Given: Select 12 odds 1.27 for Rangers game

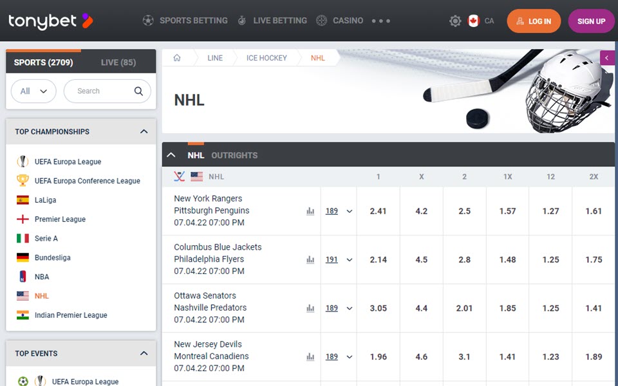Looking at the screenshot, I should pos(550,211).
